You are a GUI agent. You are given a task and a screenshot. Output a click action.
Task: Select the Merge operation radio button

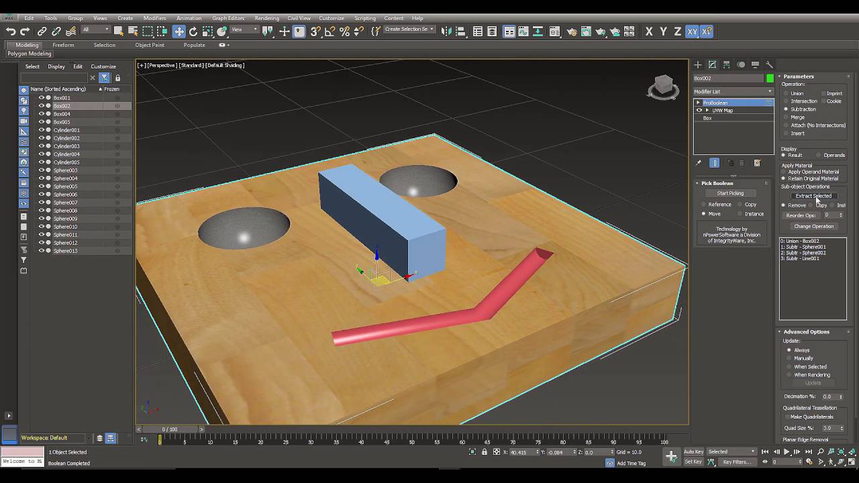[786, 117]
